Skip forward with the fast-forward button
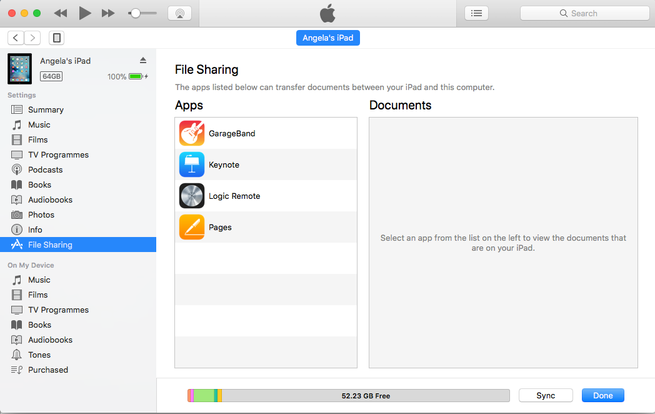 point(108,13)
